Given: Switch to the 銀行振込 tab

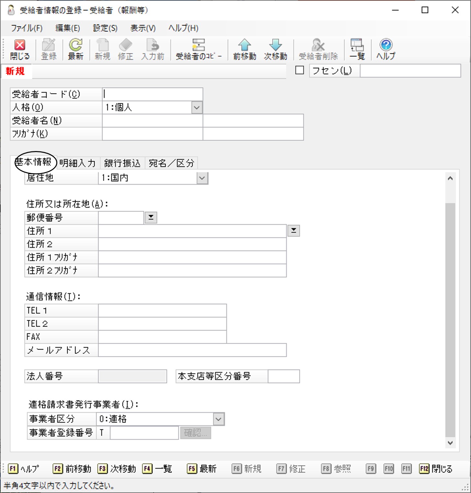Looking at the screenshot, I should point(122,163).
